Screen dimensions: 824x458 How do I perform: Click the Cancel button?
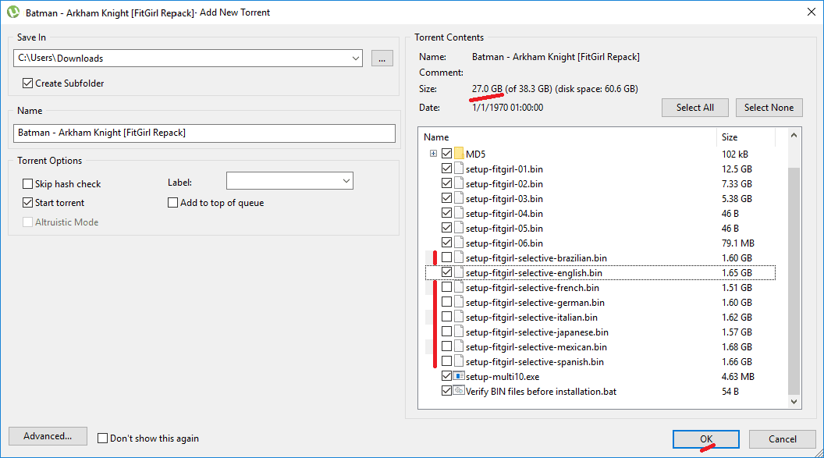(783, 439)
